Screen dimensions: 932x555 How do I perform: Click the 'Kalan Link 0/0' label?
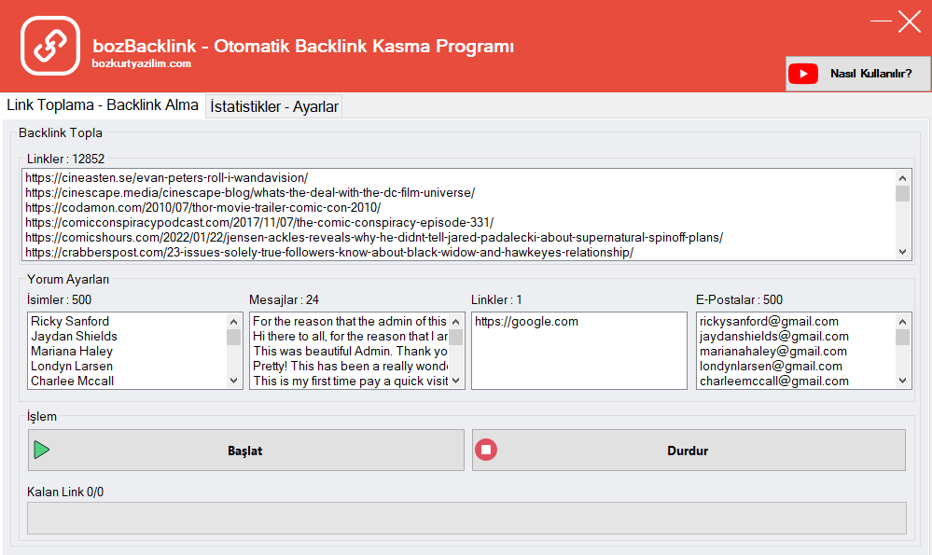click(x=64, y=492)
